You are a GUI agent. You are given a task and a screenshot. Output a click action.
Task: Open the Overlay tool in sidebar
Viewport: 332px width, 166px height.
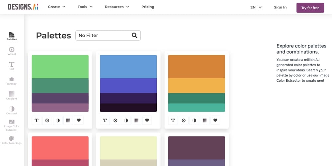point(12,81)
